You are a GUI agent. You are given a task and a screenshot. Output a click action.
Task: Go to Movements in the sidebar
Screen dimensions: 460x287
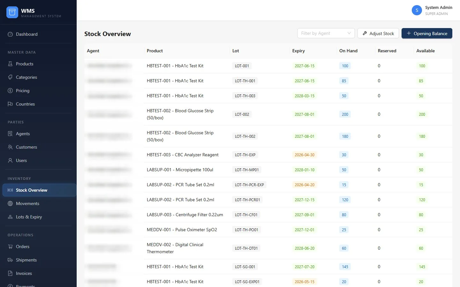(39, 203)
